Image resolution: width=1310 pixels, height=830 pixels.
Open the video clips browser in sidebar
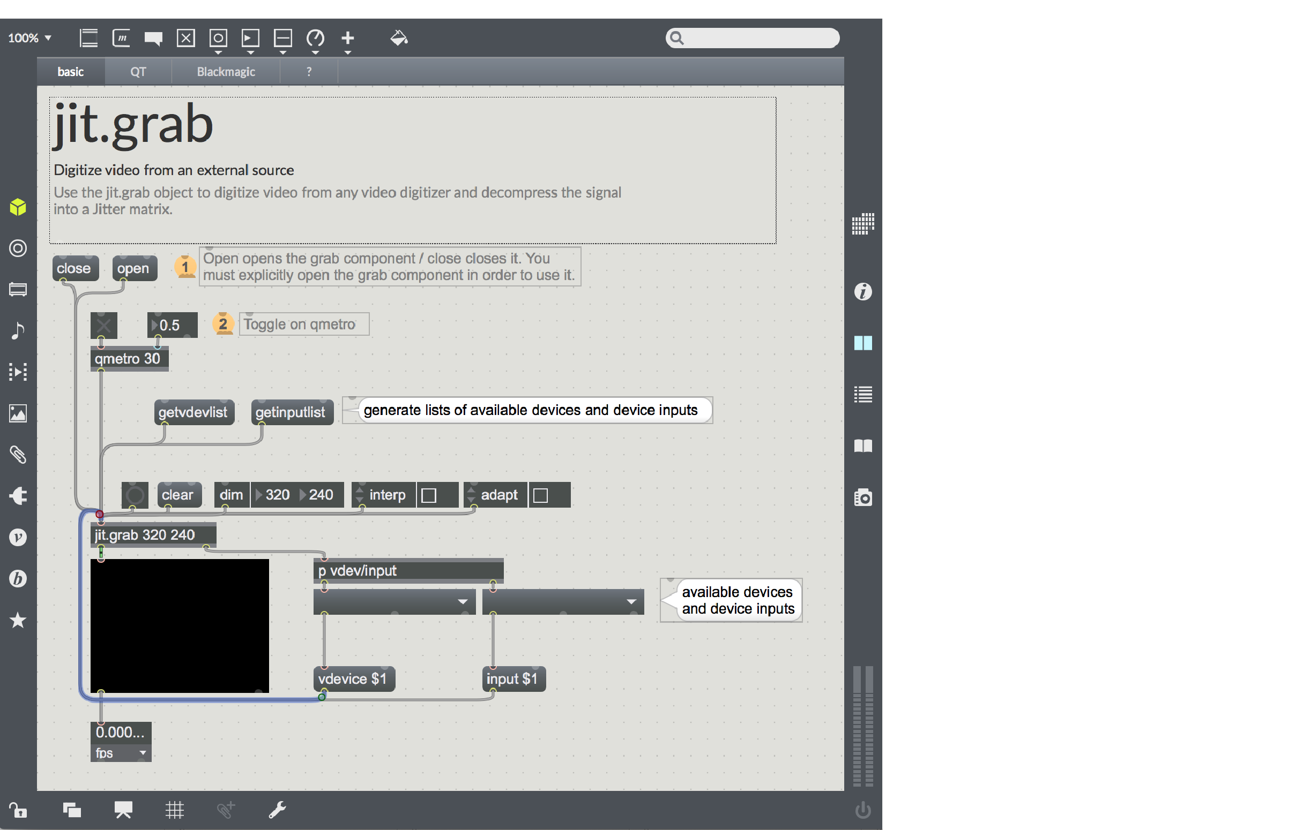click(x=18, y=372)
